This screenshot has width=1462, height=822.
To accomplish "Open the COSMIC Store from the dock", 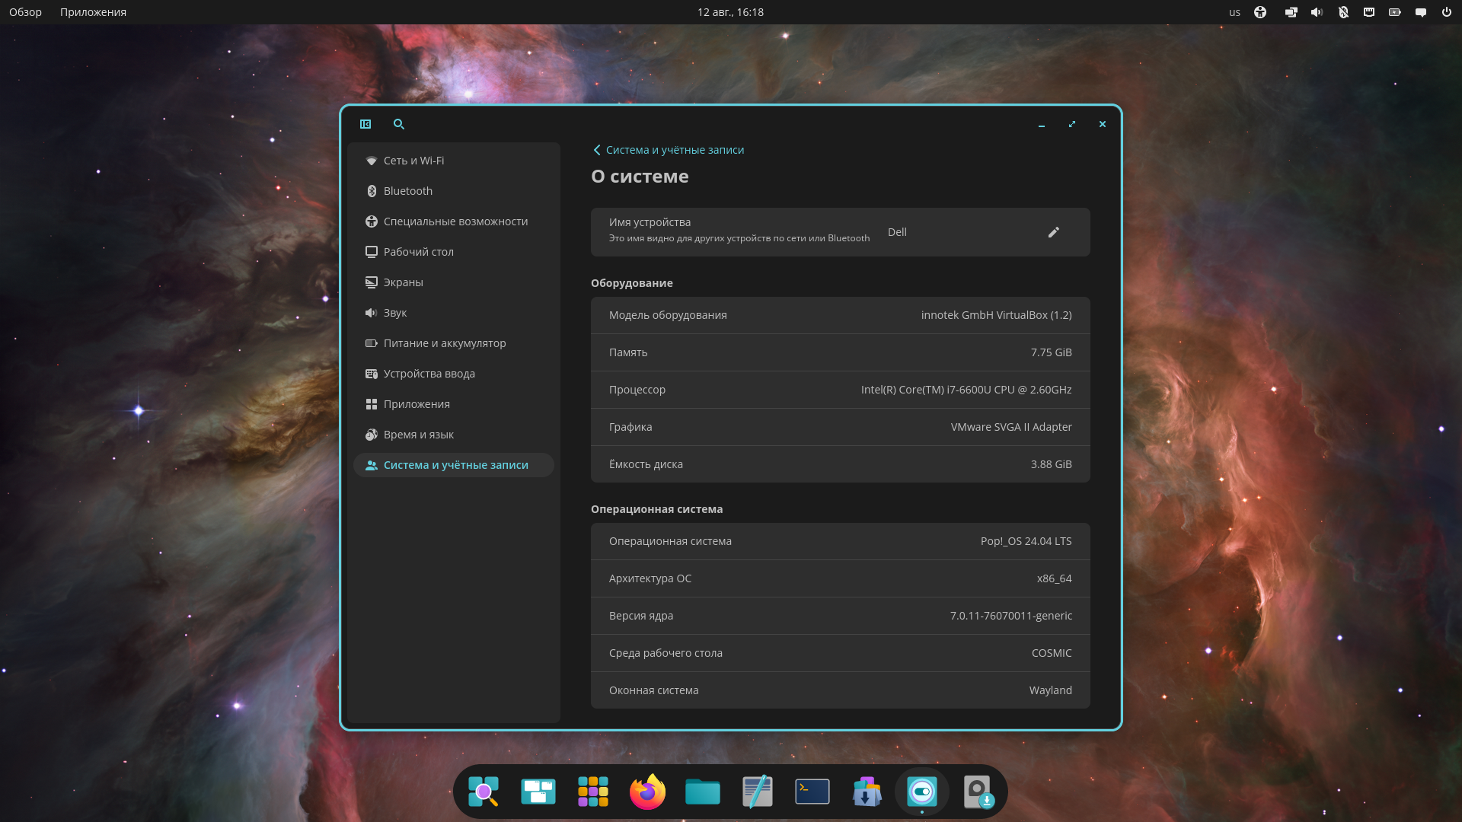I will click(x=867, y=792).
